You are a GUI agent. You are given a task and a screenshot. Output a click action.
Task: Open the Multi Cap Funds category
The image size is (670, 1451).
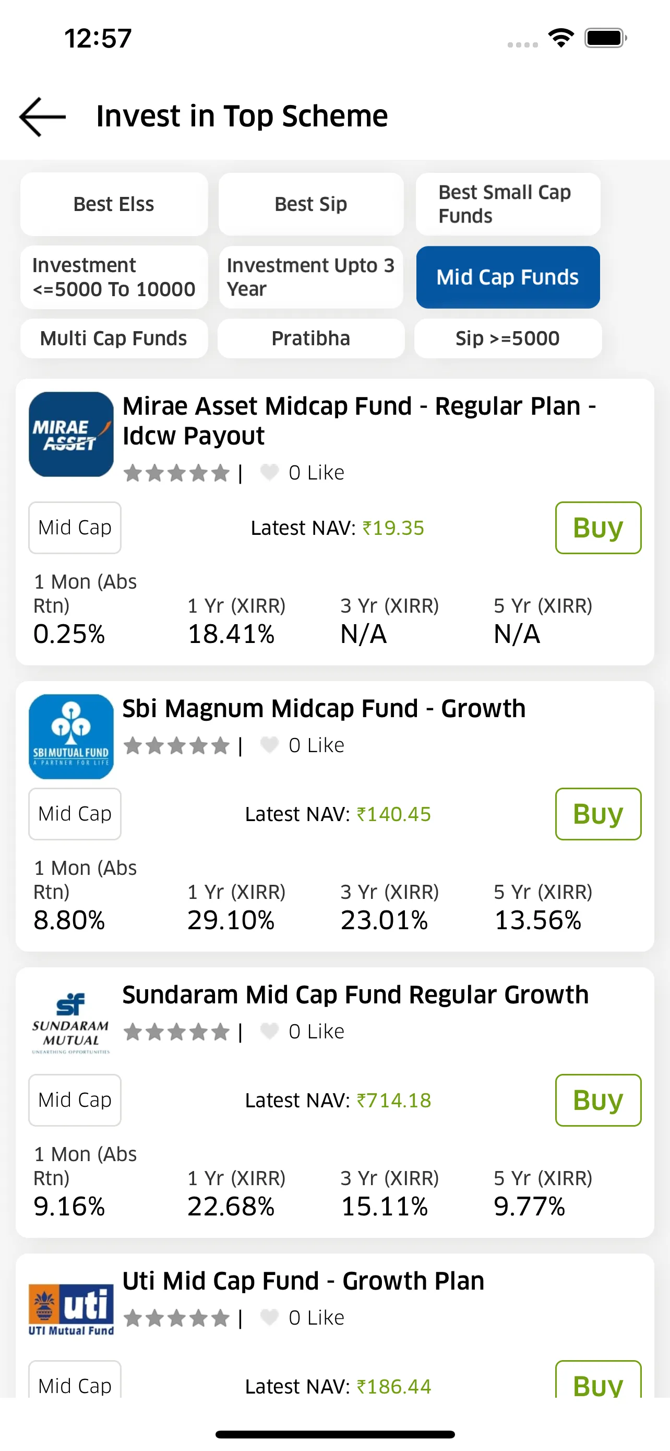pyautogui.click(x=114, y=338)
